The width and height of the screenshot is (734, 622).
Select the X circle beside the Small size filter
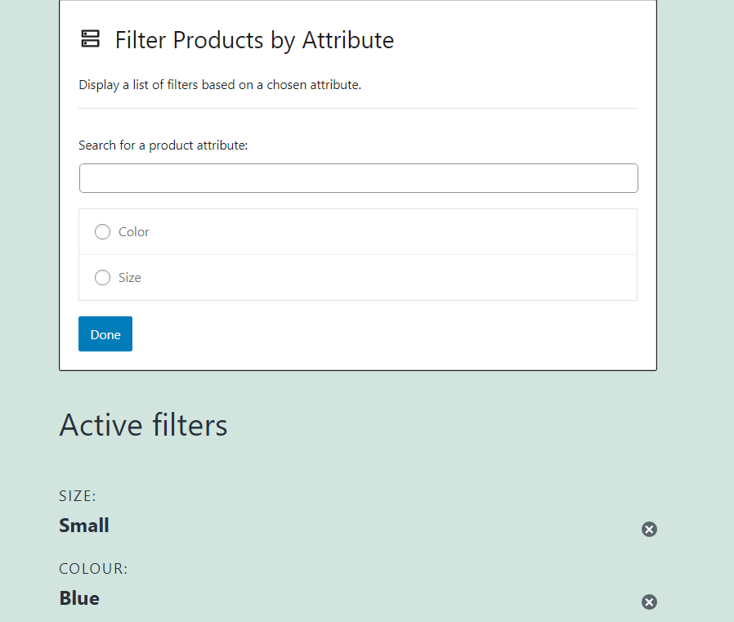[649, 529]
